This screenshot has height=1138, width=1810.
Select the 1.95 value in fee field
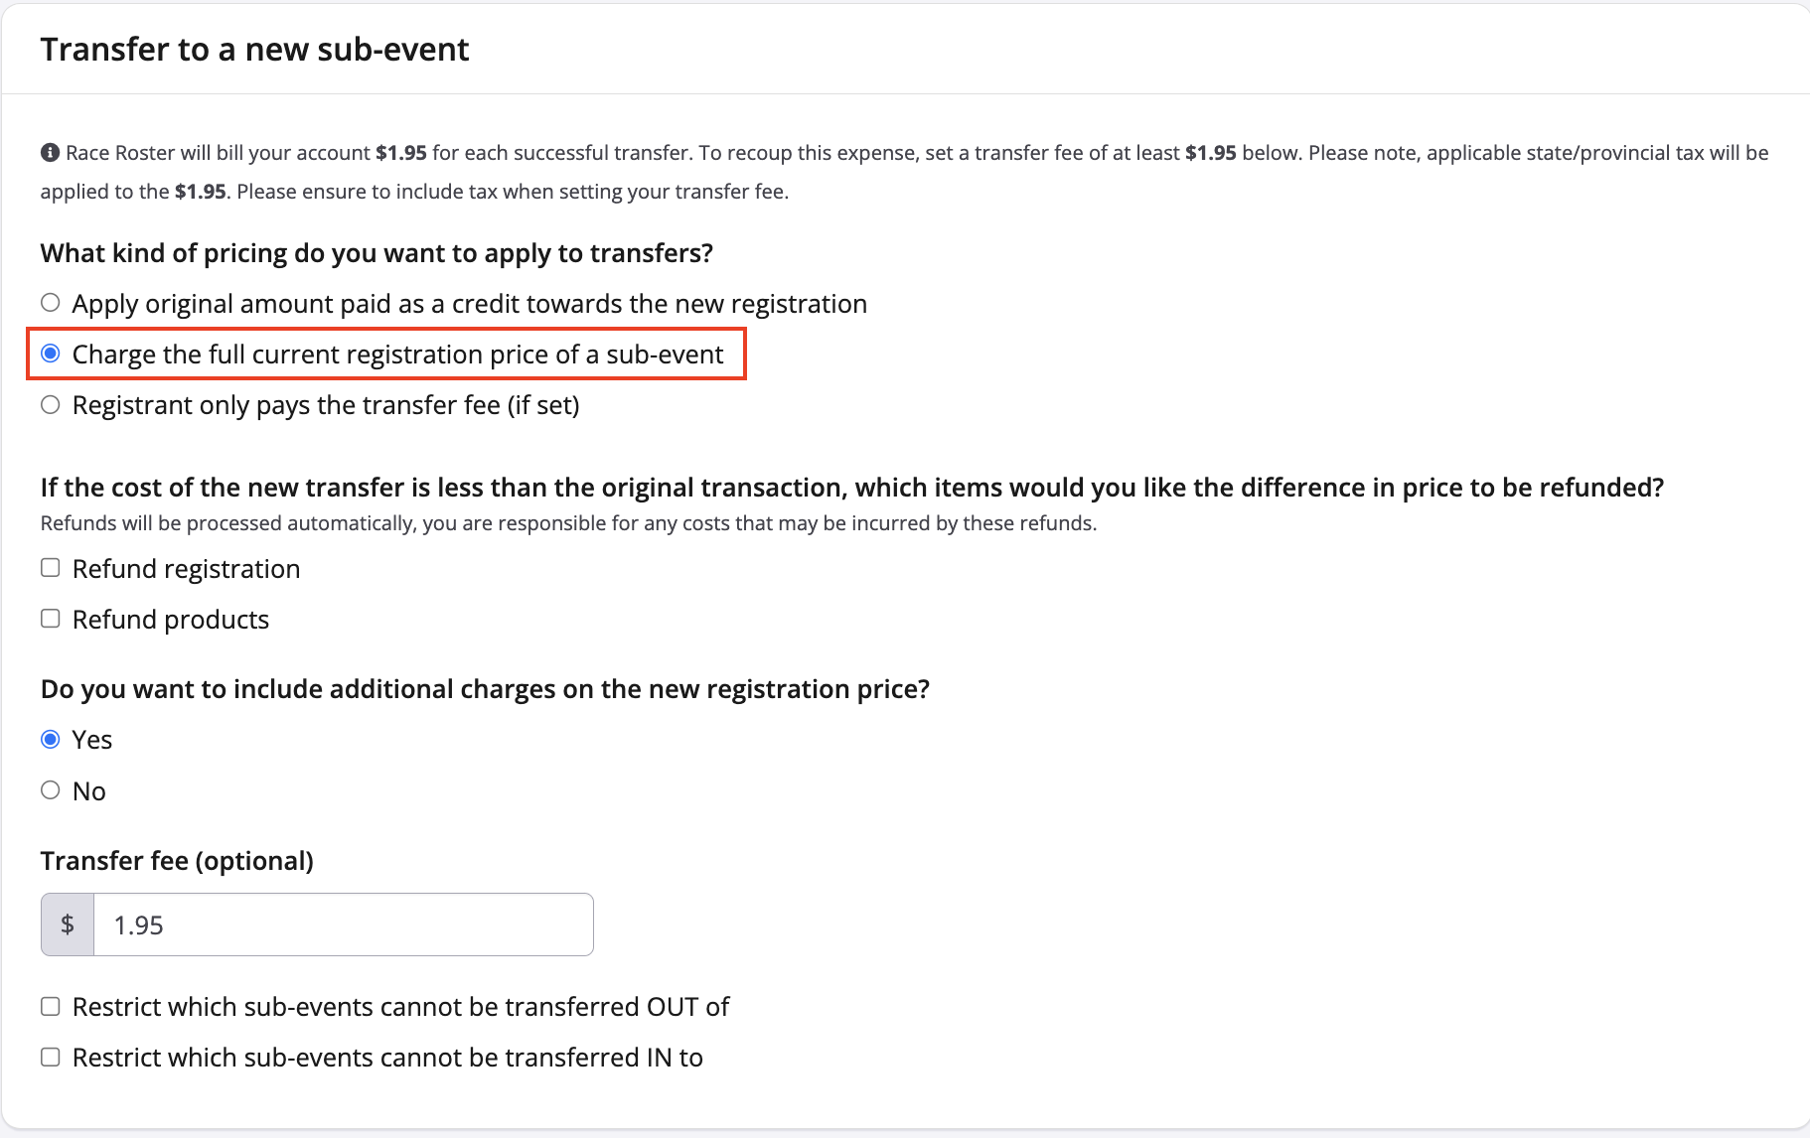(137, 924)
